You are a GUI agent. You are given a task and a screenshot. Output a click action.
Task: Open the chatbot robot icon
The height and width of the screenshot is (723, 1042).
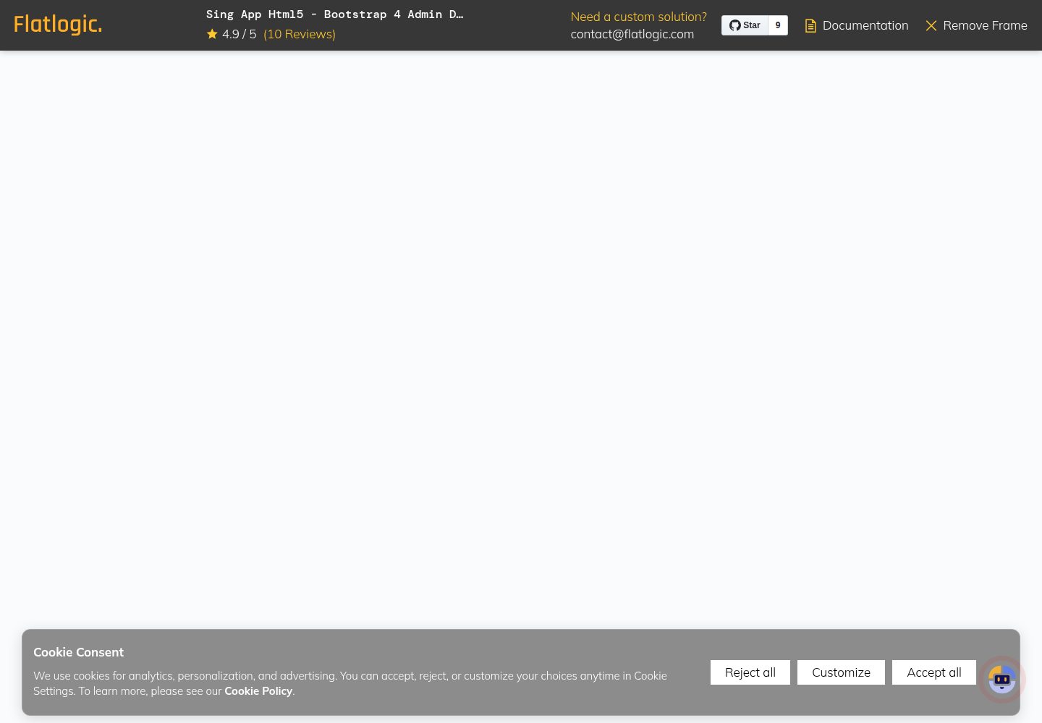(x=1002, y=680)
